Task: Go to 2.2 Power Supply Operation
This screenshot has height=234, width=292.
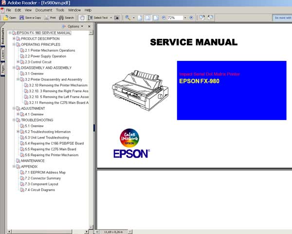Action: click(x=45, y=56)
